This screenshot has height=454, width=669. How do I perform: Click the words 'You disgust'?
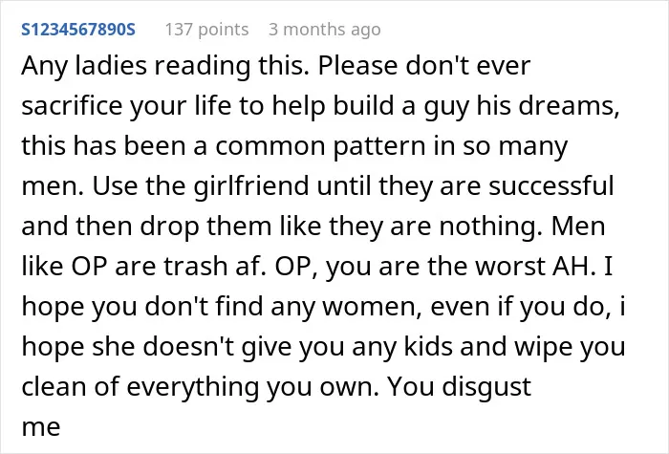[x=459, y=387]
